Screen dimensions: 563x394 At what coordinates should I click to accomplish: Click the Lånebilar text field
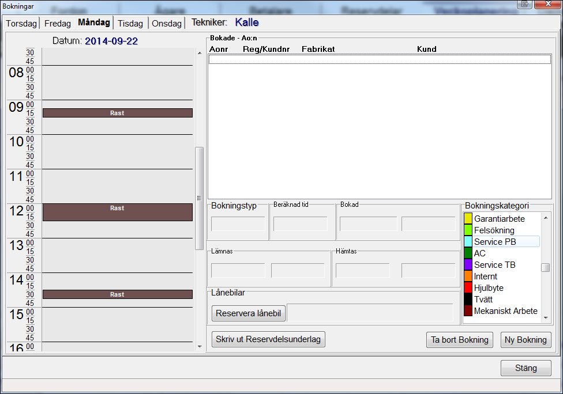tap(370, 313)
